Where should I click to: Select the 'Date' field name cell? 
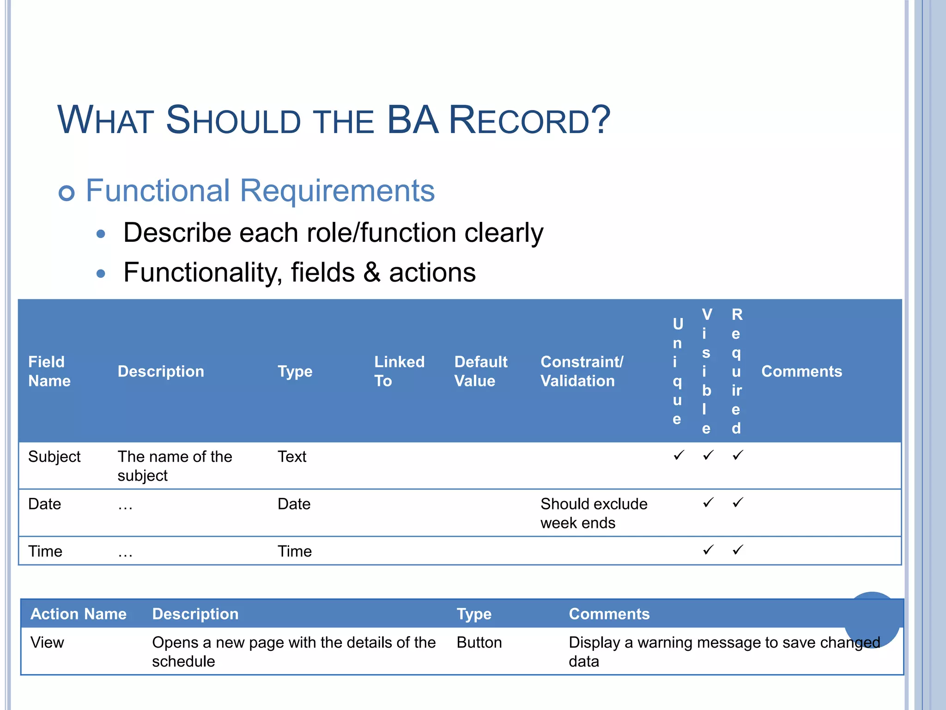point(44,504)
